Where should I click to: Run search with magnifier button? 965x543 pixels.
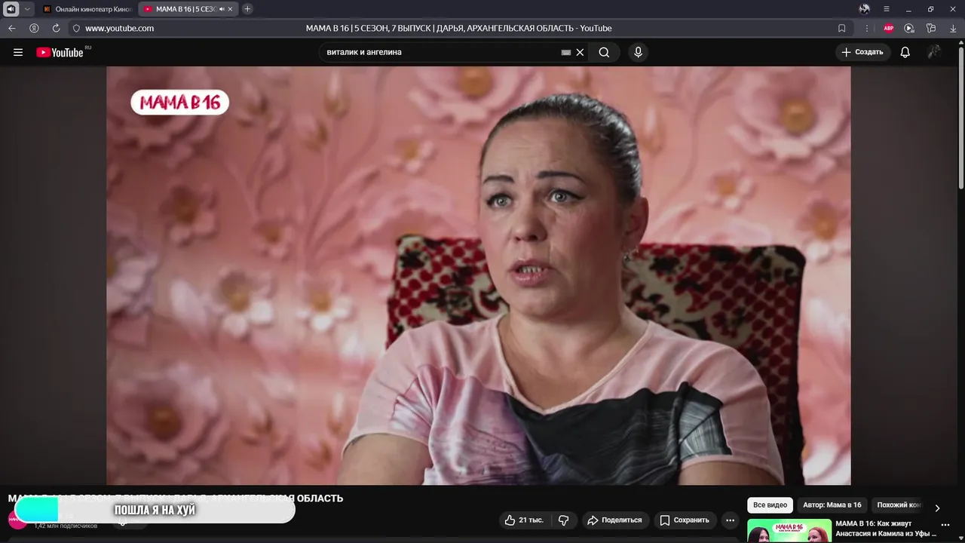tap(604, 52)
